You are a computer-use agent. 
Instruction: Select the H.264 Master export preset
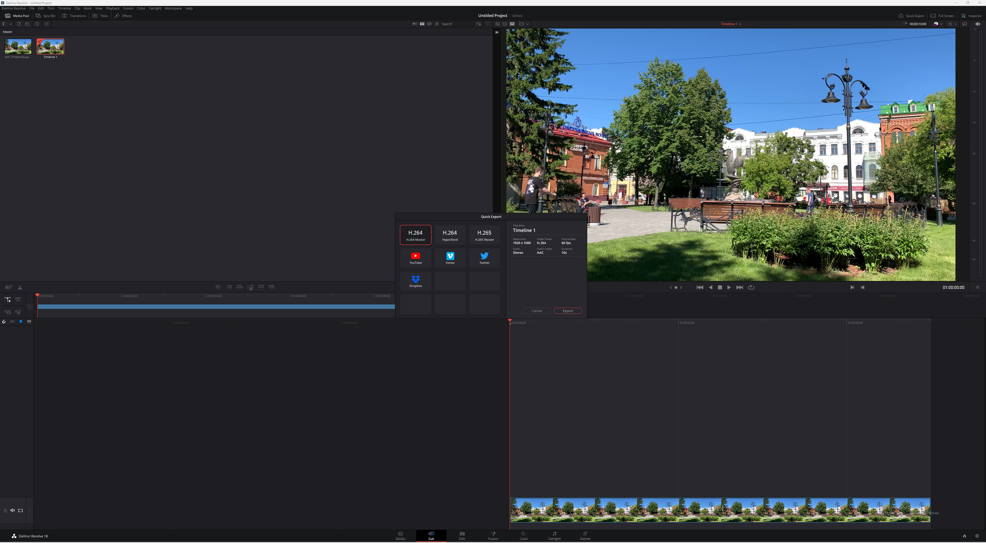click(x=415, y=235)
